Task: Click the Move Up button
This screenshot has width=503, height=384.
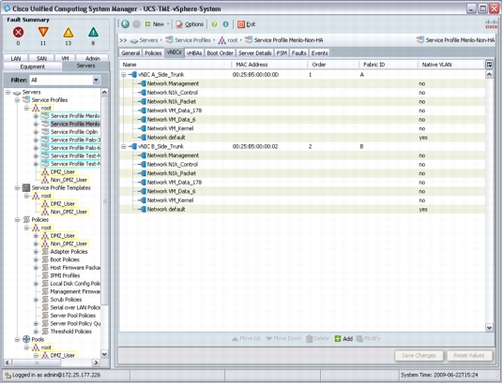Action: tap(246, 338)
